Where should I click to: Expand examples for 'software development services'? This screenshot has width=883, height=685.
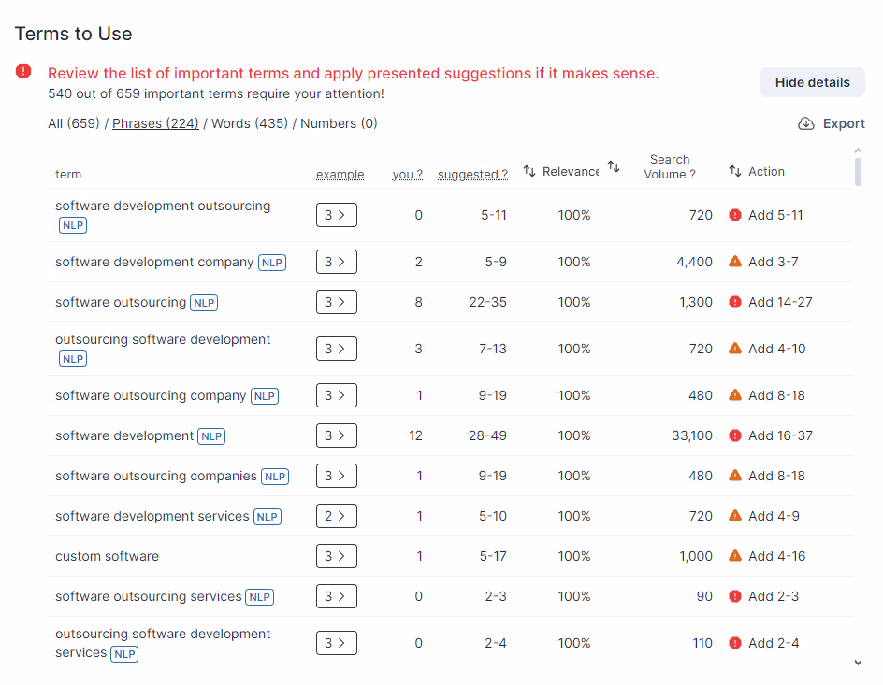(x=336, y=516)
